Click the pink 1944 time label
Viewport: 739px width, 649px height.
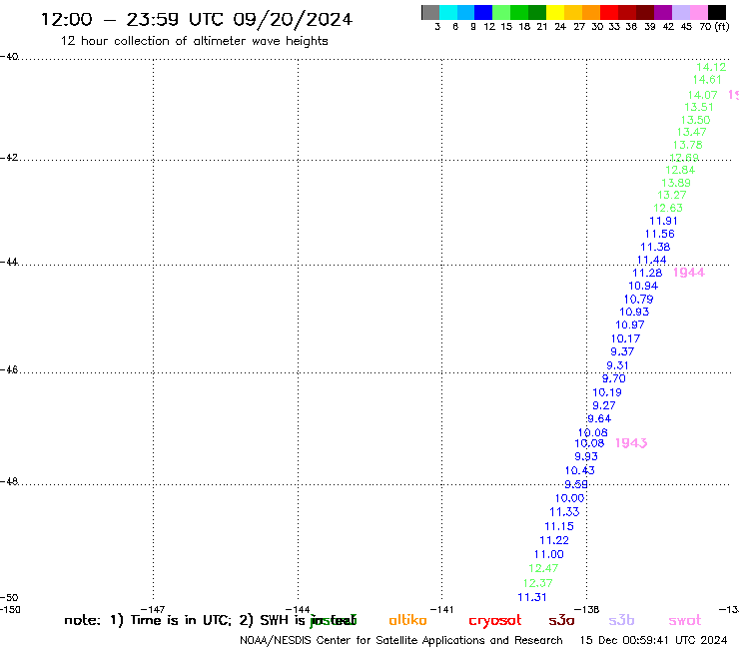click(x=689, y=273)
